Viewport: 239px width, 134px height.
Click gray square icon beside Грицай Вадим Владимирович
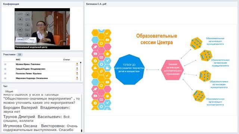[5, 69]
